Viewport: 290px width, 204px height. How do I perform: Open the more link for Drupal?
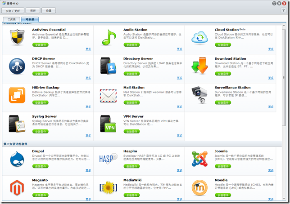(88, 170)
